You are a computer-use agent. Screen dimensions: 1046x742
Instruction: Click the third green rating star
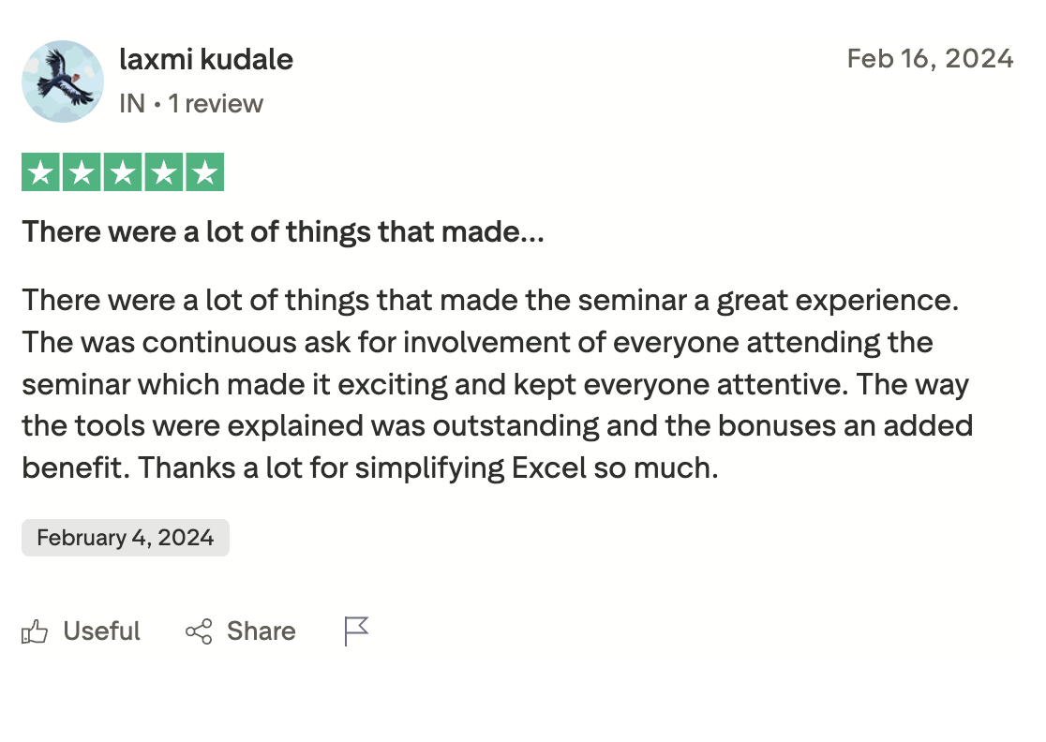coord(123,172)
